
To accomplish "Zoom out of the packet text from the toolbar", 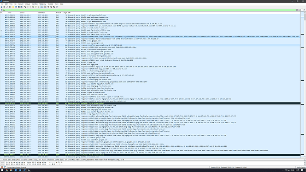I will tap(51, 7).
